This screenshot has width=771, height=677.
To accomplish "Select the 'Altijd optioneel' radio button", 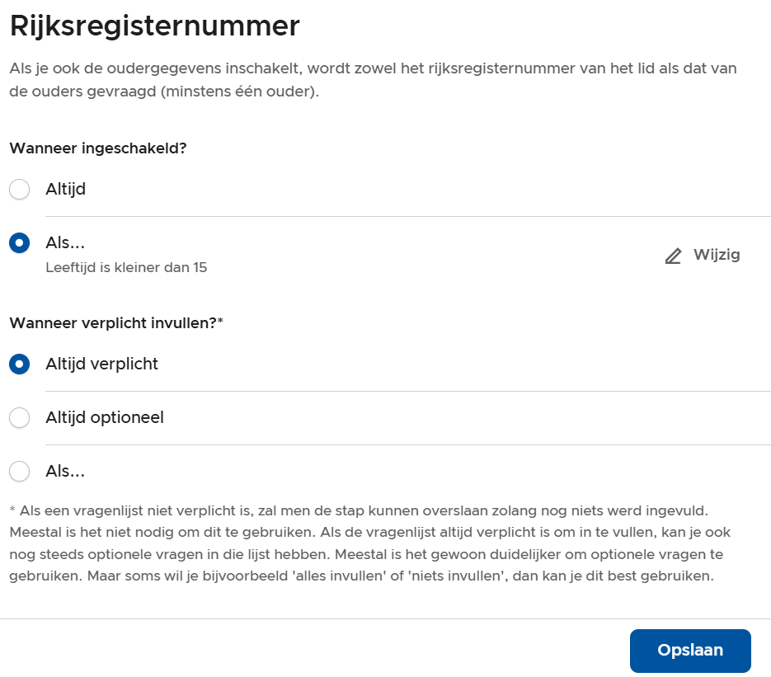I will 19,418.
